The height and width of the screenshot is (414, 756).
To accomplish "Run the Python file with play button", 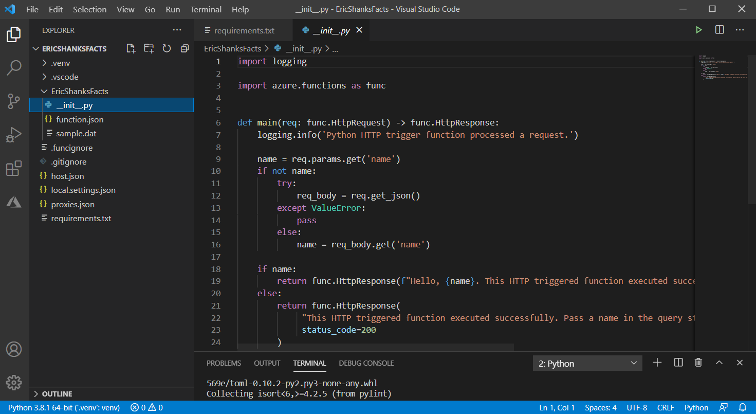I will [x=698, y=30].
